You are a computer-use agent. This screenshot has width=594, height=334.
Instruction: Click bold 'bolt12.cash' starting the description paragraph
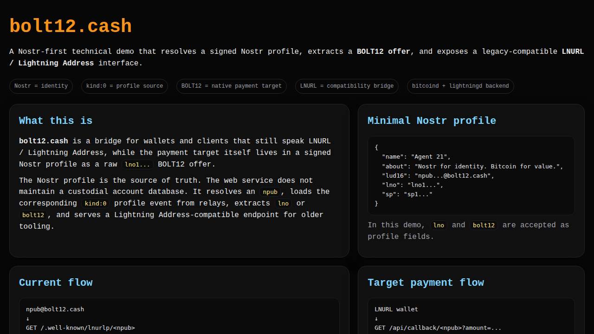[x=44, y=141]
